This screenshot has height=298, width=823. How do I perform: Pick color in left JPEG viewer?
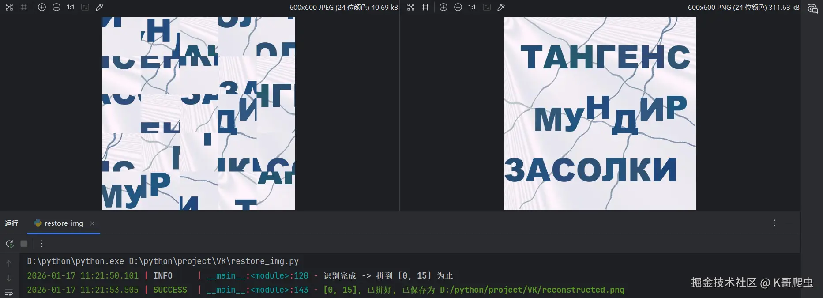point(100,7)
